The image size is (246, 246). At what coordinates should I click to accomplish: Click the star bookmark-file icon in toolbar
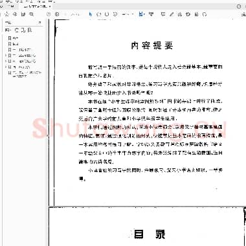tap(7, 14)
